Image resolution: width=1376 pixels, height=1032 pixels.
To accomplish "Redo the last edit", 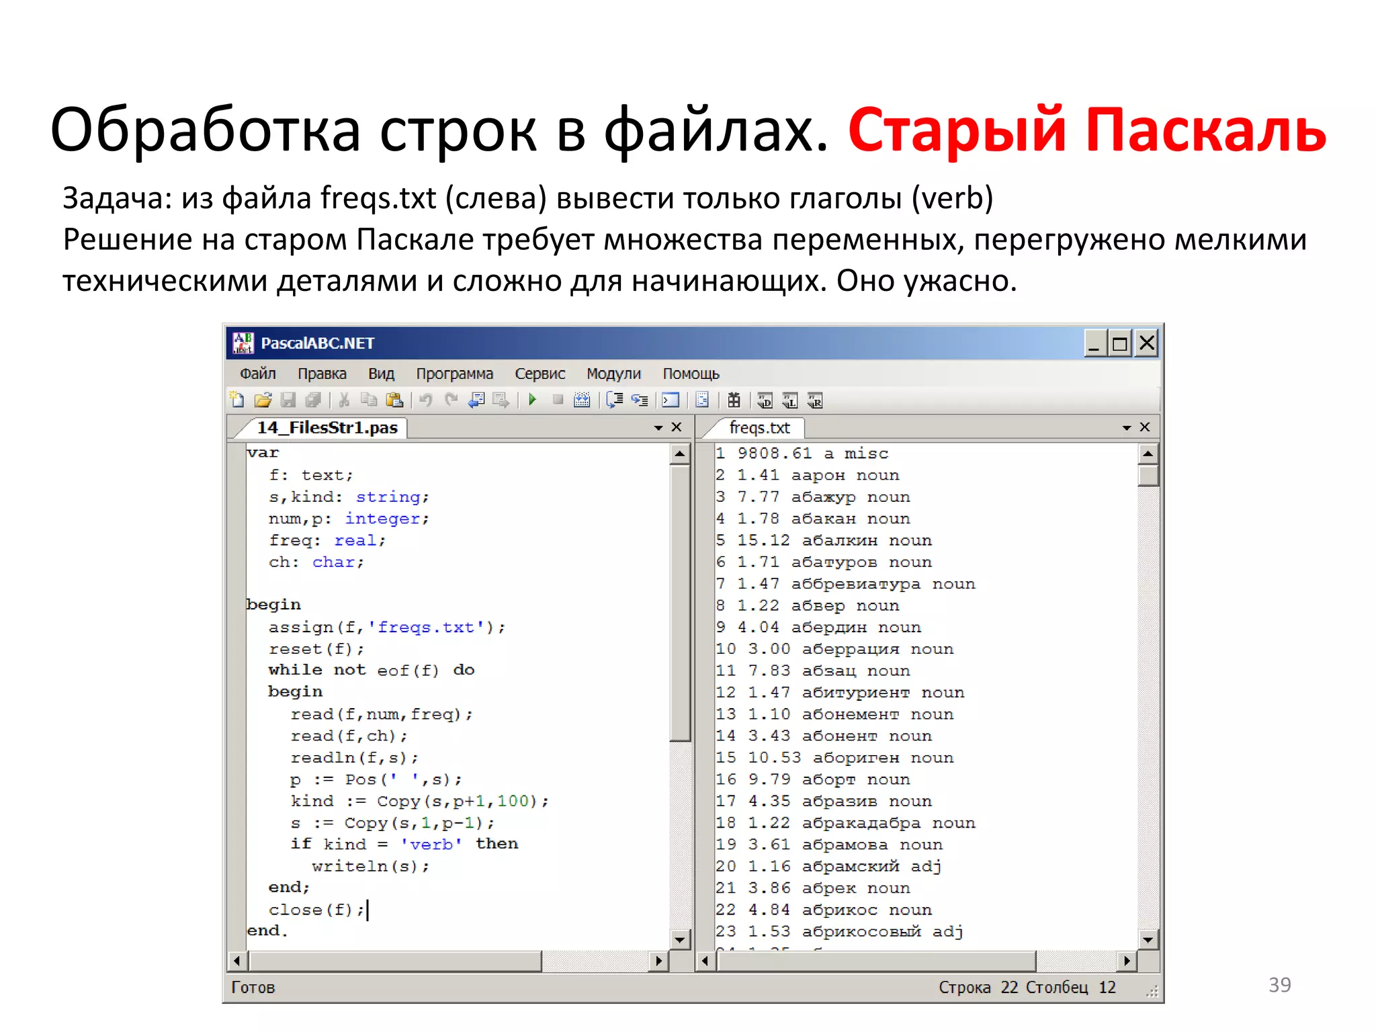I will (x=451, y=400).
